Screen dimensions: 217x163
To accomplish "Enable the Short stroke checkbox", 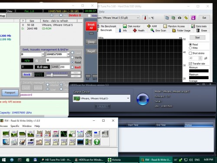I will (x=191, y=53).
